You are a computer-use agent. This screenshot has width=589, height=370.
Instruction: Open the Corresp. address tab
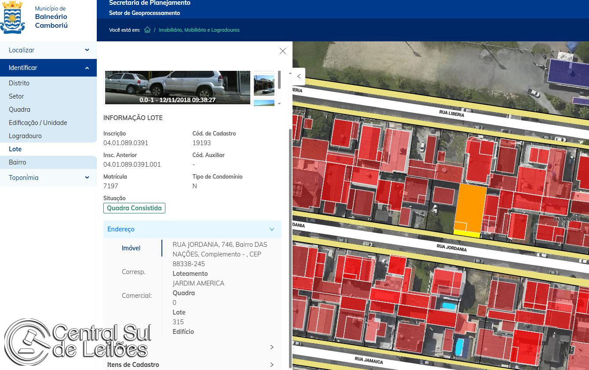(133, 272)
